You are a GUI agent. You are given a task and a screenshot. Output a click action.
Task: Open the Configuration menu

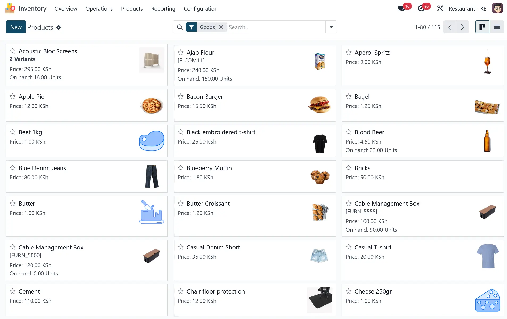200,9
